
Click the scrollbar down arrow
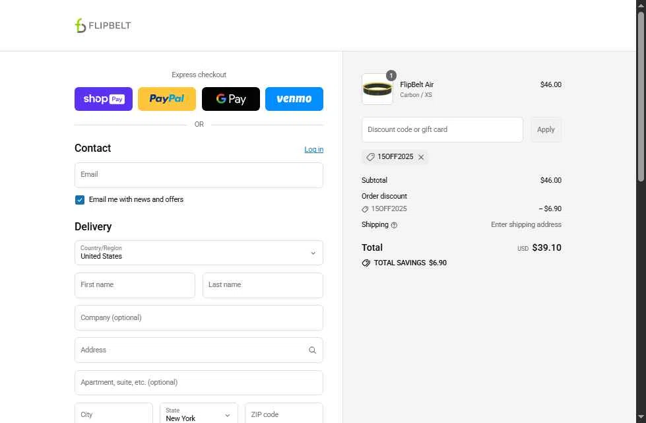pyautogui.click(x=641, y=417)
